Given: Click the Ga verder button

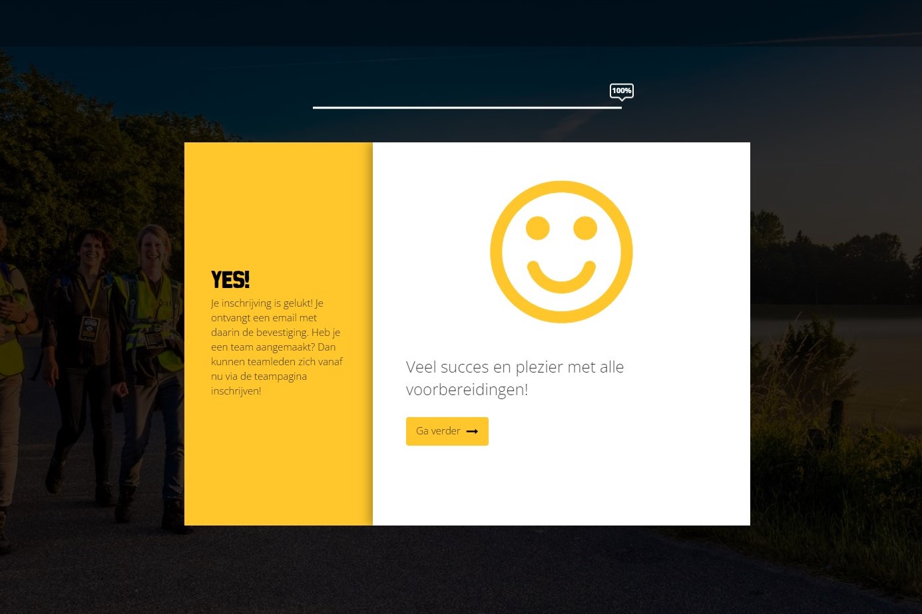Looking at the screenshot, I should pyautogui.click(x=447, y=431).
